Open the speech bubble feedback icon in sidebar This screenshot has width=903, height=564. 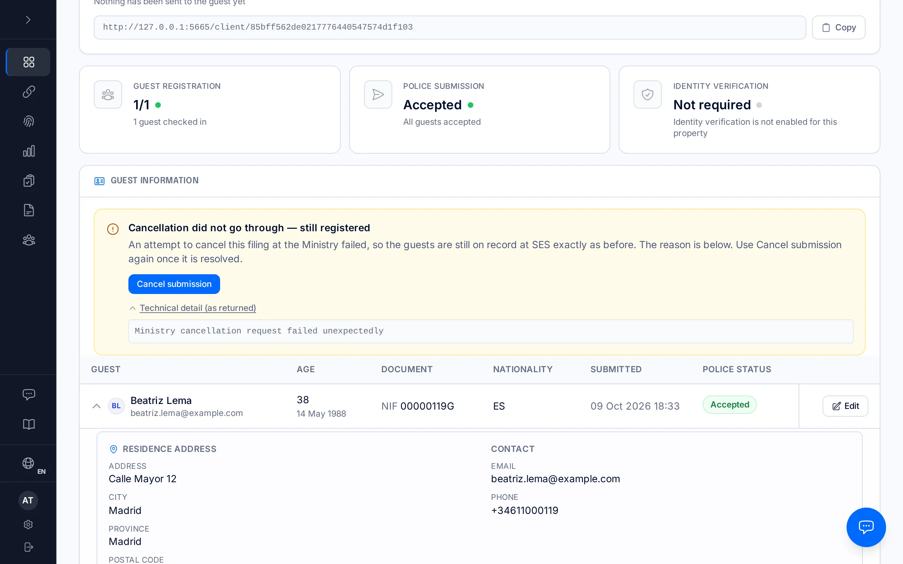[x=28, y=394]
